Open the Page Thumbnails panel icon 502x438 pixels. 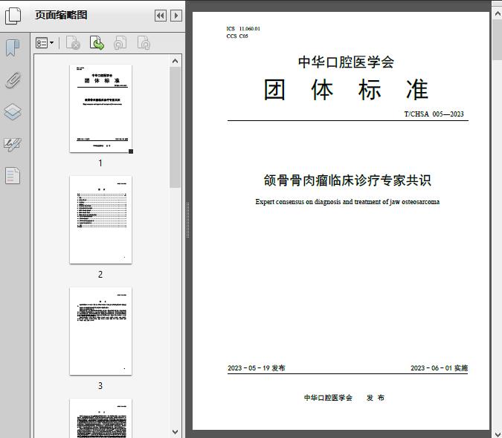13,16
